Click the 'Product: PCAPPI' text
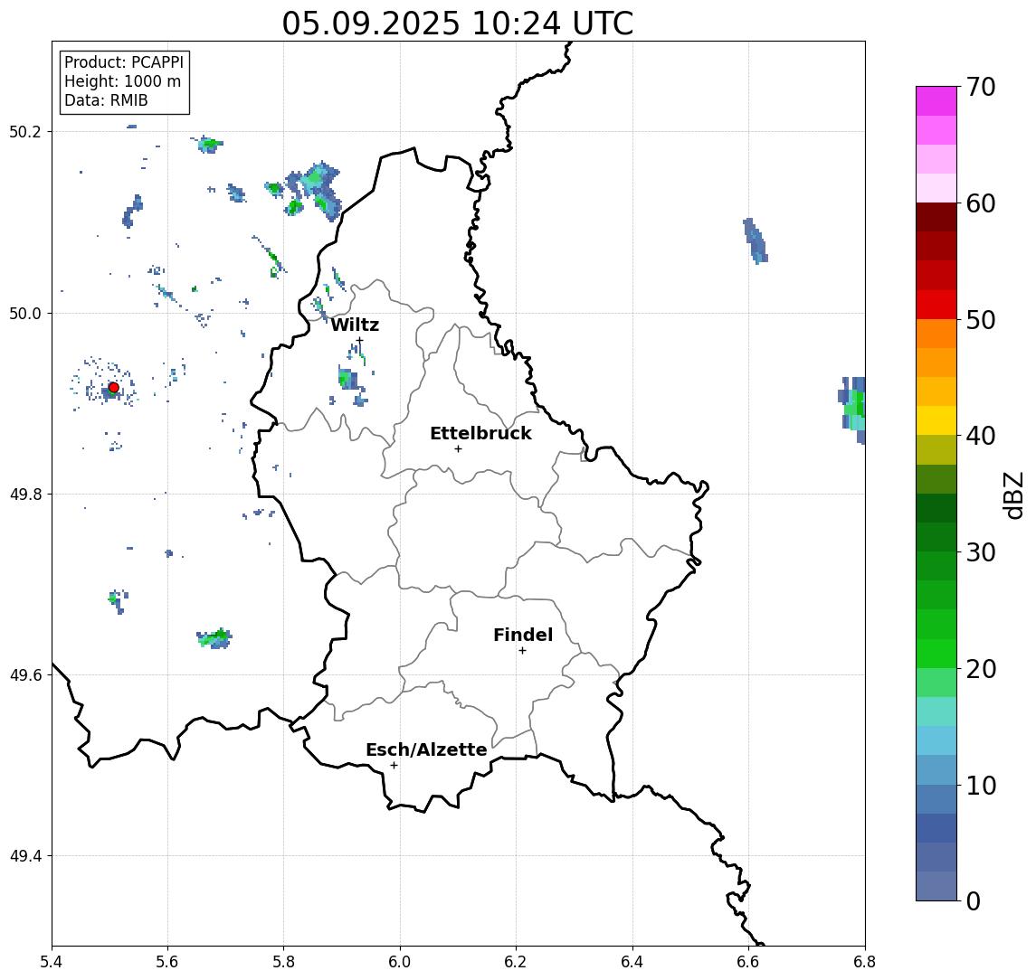The height and width of the screenshot is (980, 1036). 124,62
